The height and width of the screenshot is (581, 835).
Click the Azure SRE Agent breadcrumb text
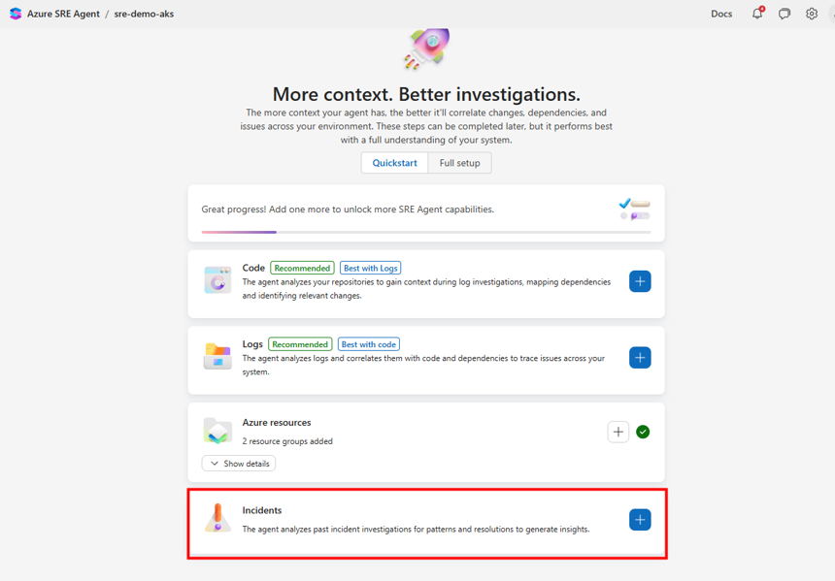pyautogui.click(x=63, y=14)
